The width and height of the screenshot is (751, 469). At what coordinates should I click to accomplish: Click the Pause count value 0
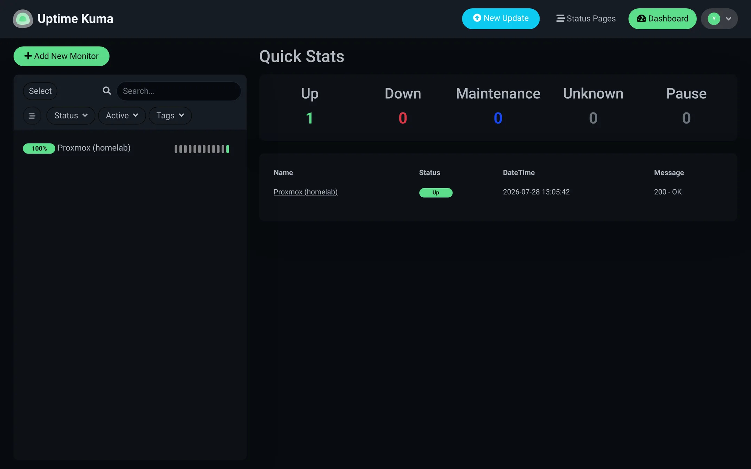(686, 118)
